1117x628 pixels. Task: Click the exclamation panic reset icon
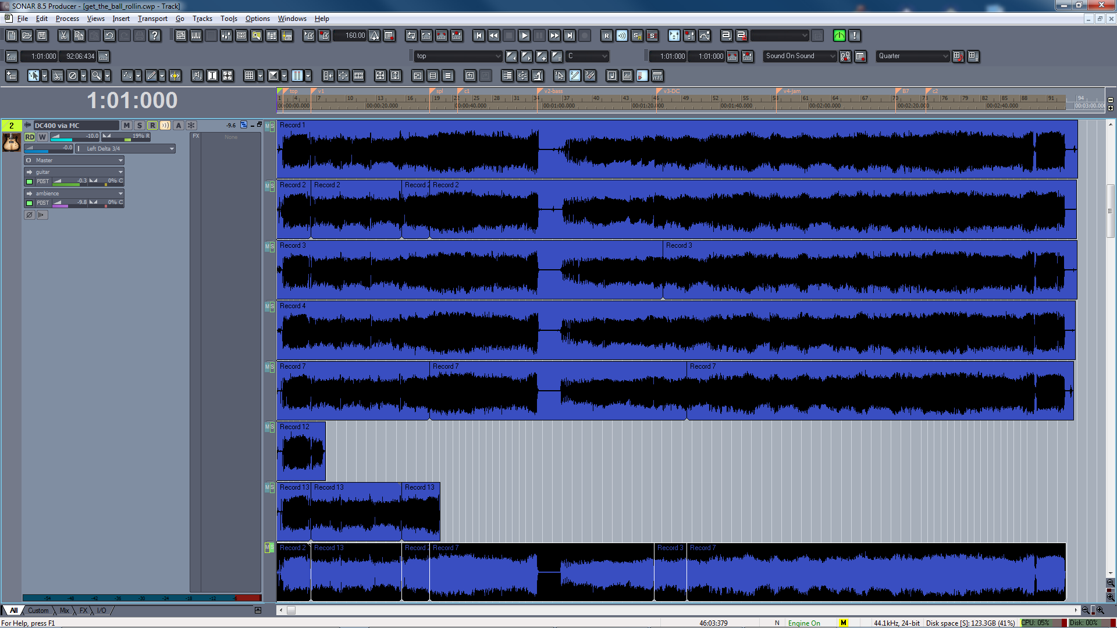tap(855, 36)
